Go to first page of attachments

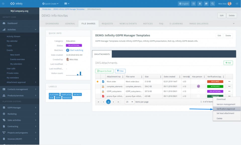coord(98,102)
